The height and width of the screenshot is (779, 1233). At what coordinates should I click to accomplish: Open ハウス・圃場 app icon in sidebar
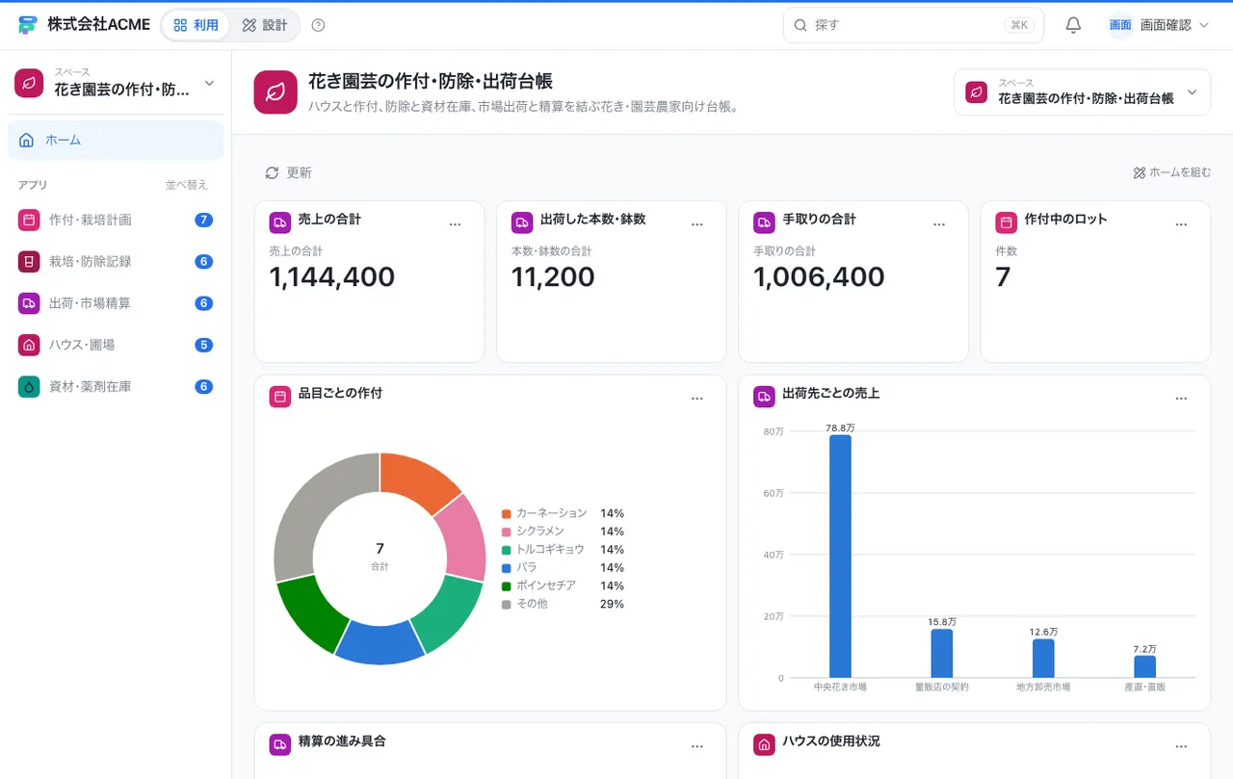point(29,345)
